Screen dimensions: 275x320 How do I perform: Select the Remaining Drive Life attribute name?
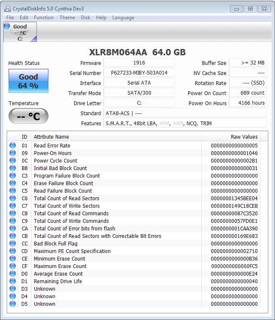tap(58, 281)
